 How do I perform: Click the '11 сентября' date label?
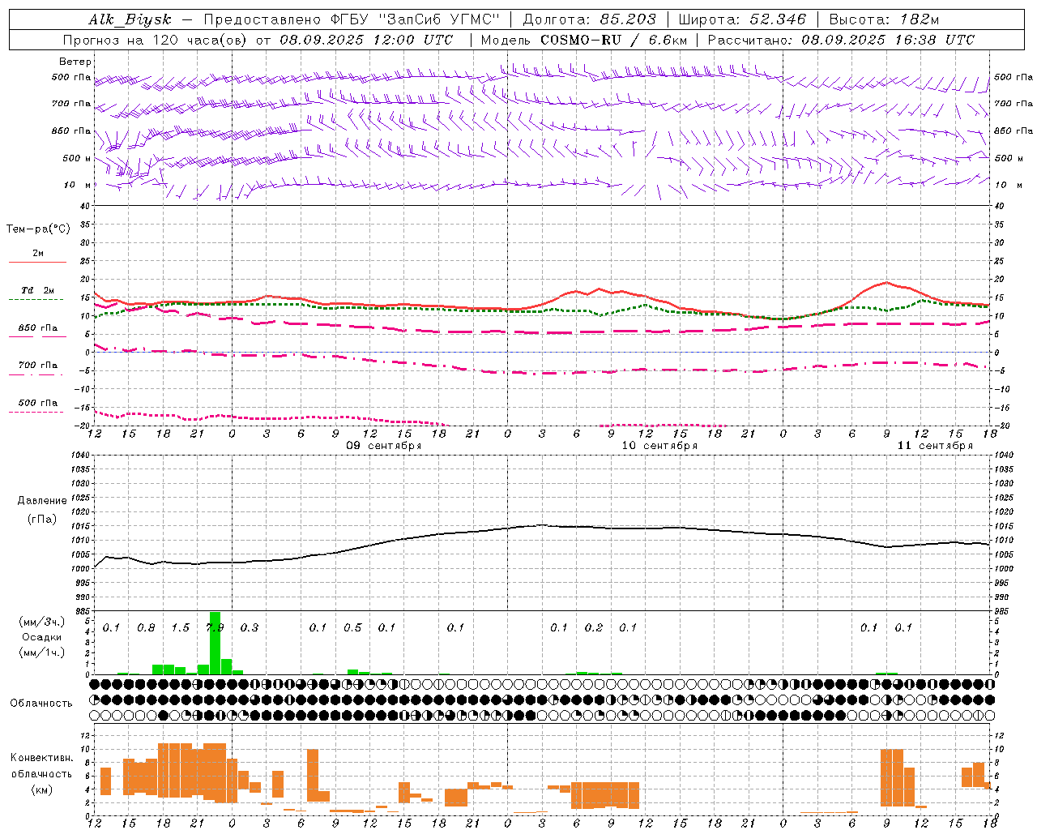935,446
